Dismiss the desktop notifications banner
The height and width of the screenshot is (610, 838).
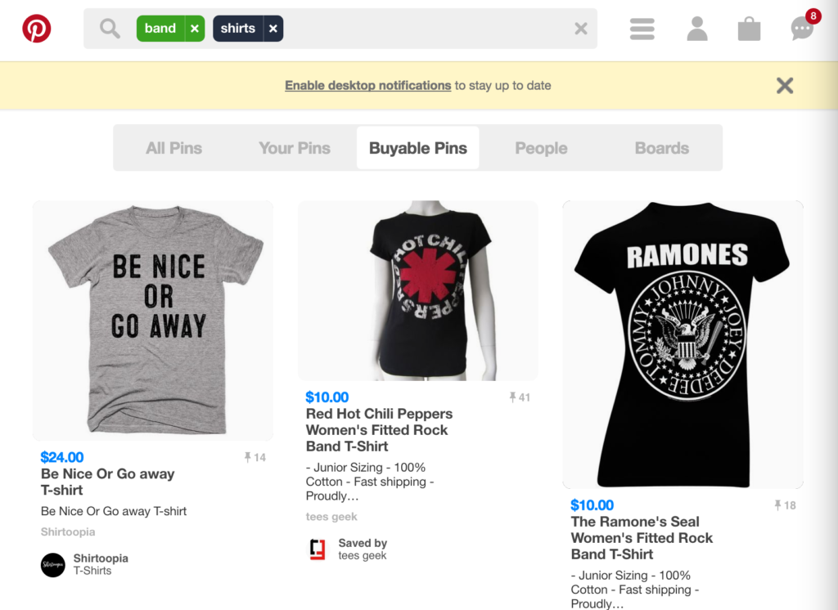pyautogui.click(x=784, y=85)
